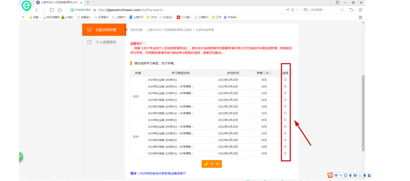Image resolution: width=410 pixels, height=181 pixels.
Task: Click the green 63 floating circle badge
Action: click(x=20, y=156)
